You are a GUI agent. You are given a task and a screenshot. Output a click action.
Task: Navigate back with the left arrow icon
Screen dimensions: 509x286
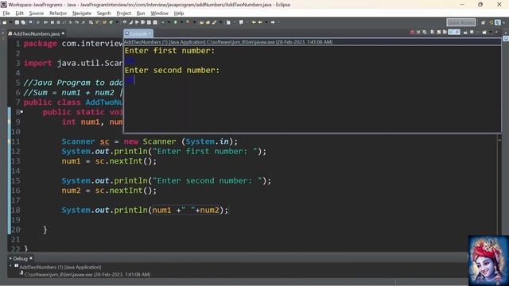pyautogui.click(x=260, y=22)
